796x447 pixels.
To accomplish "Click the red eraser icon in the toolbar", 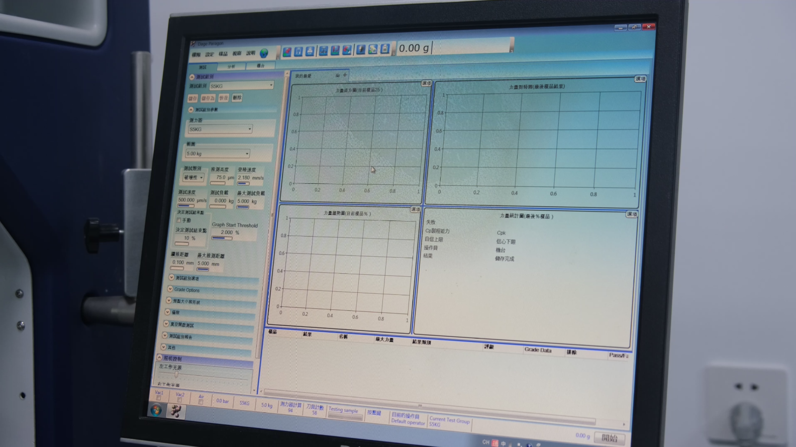I will (x=347, y=50).
